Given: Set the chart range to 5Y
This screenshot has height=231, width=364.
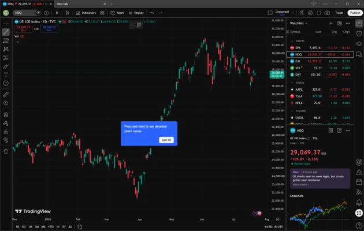Looking at the screenshot, I should [64, 227].
